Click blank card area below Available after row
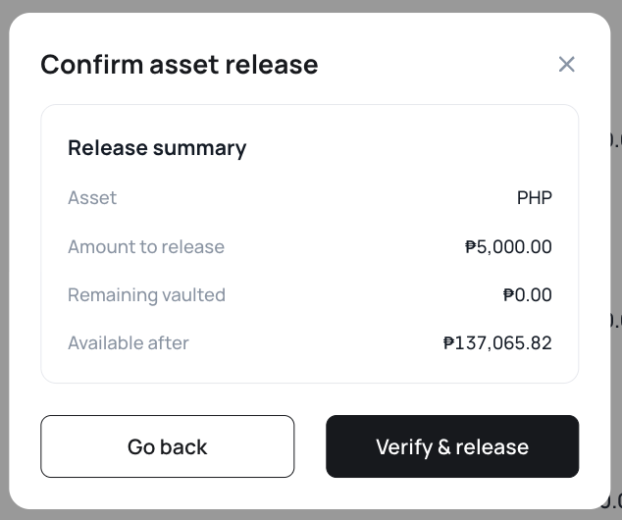Viewport: 622px width, 520px height. (x=309, y=368)
